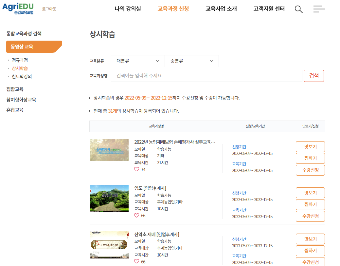340x266 pixels.
Task: Click 맛보기 for 임도 course
Action: [310, 193]
